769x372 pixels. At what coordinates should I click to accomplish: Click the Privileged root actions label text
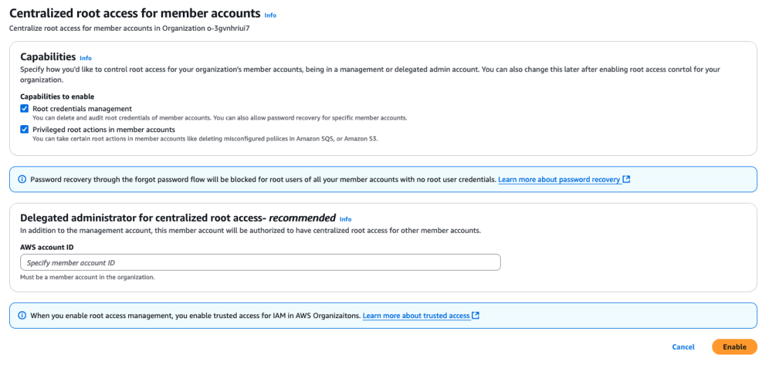coord(104,129)
